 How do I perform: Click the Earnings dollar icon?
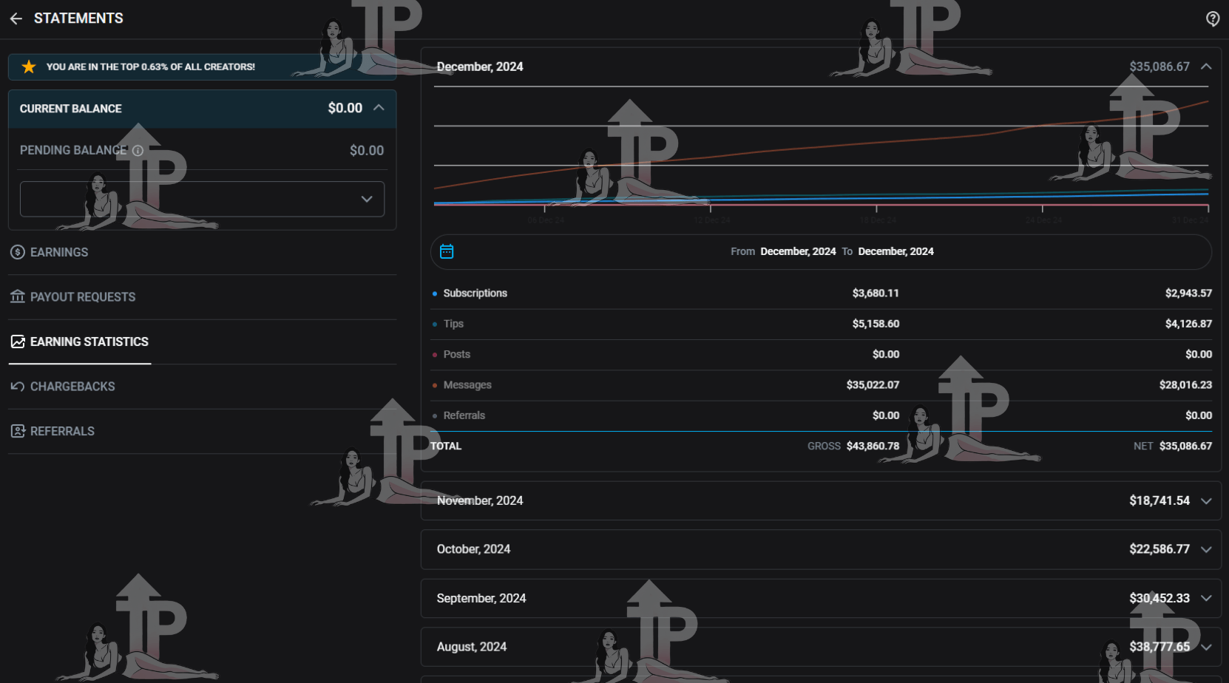click(18, 253)
